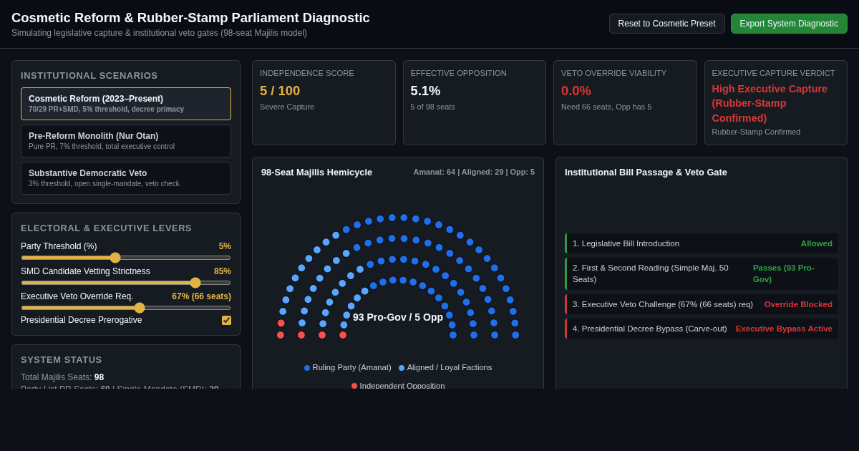This screenshot has width=859, height=451.
Task: Click '5 / 100' independence score value
Action: [280, 91]
